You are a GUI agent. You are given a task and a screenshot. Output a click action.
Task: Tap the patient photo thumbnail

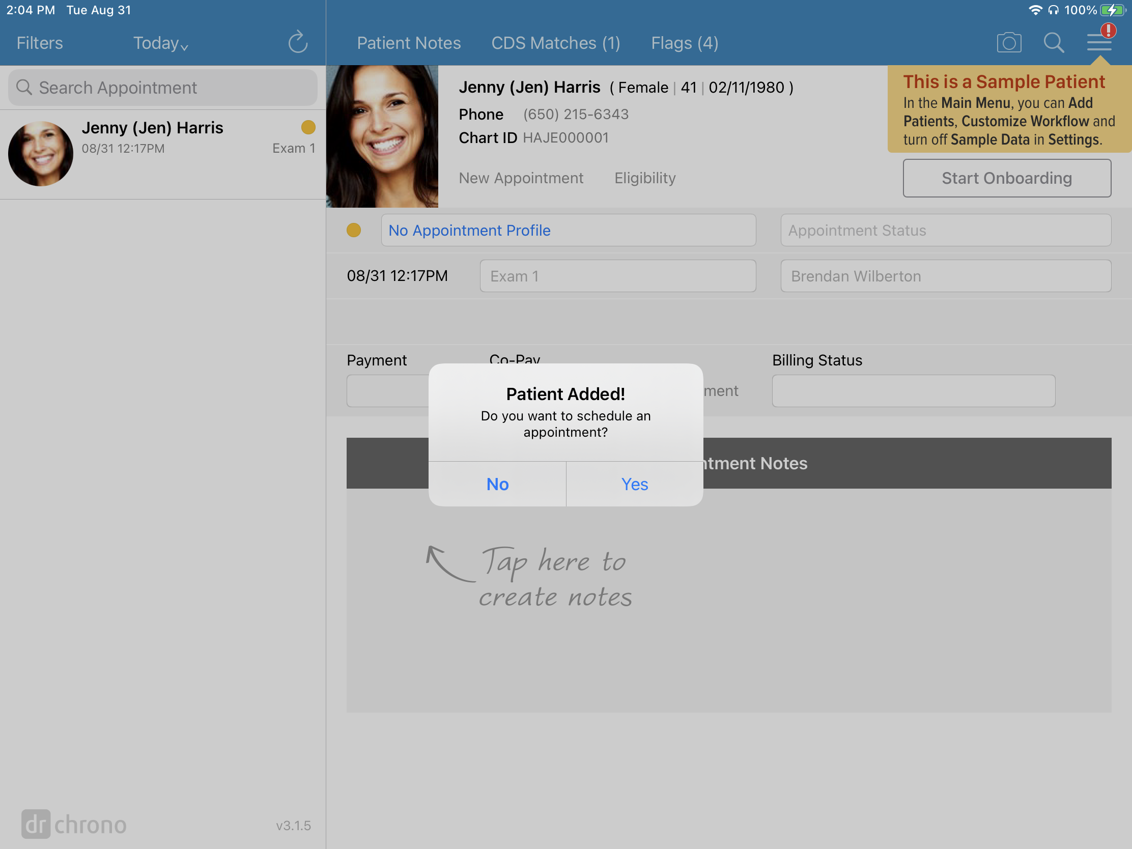[41, 151]
